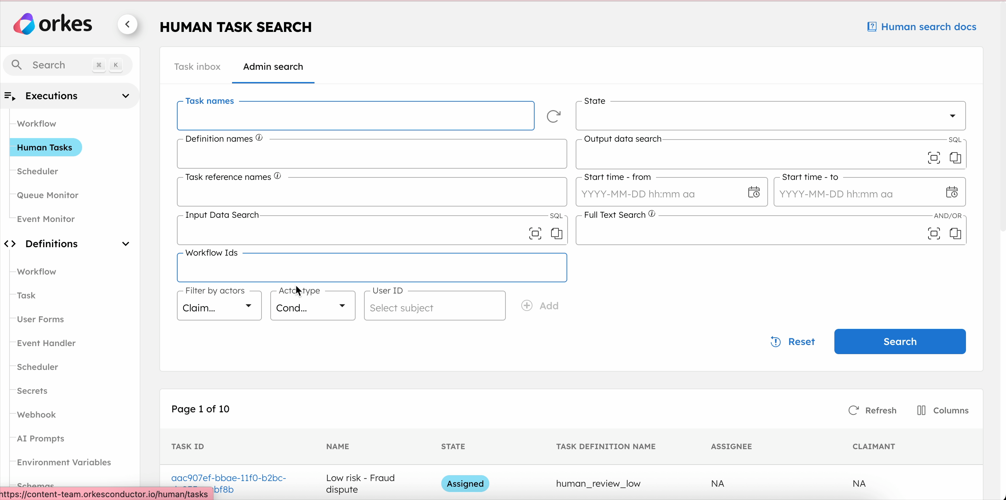Open Start time - to calendar picker
The width and height of the screenshot is (1006, 500).
(x=952, y=192)
